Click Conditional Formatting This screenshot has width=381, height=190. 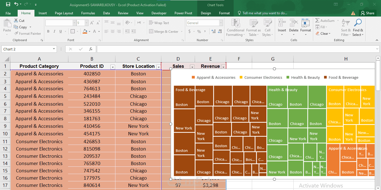tap(236, 27)
